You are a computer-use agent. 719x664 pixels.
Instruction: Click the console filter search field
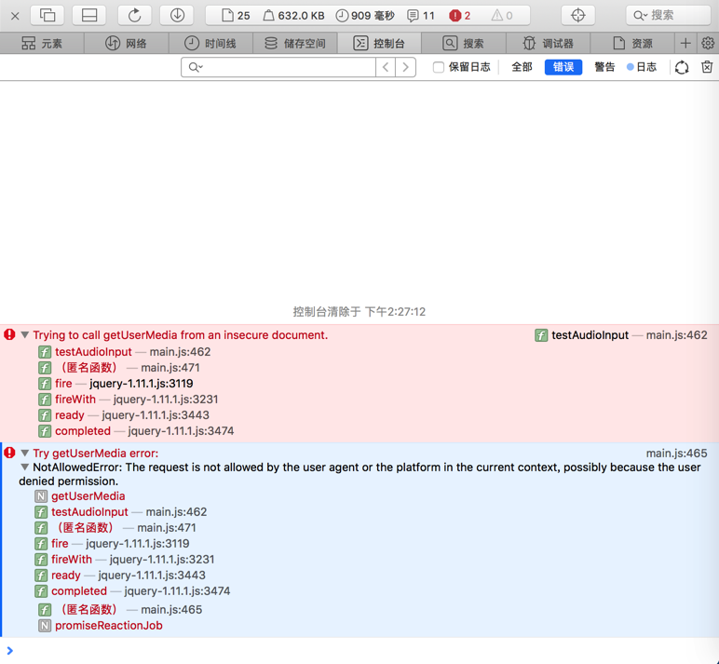click(x=278, y=67)
